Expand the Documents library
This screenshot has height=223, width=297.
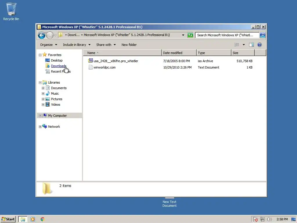43,88
